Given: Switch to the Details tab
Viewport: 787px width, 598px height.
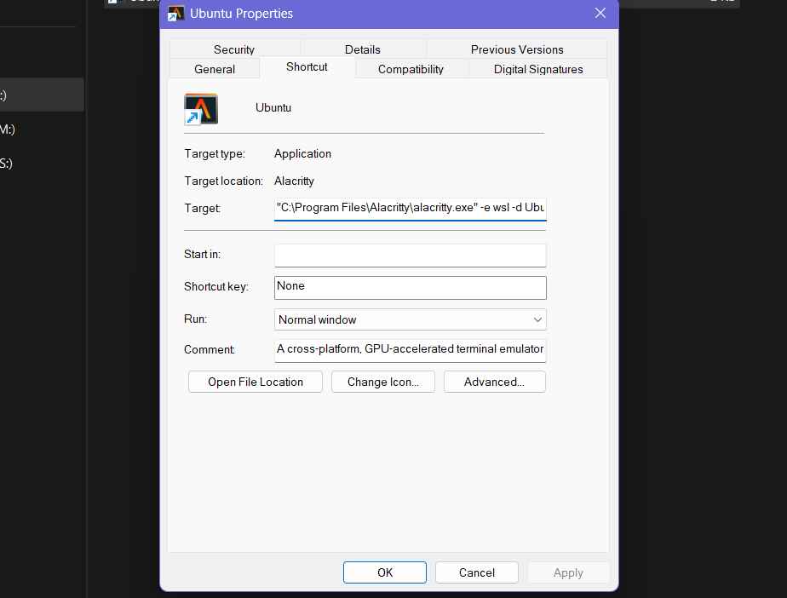Looking at the screenshot, I should click(362, 49).
